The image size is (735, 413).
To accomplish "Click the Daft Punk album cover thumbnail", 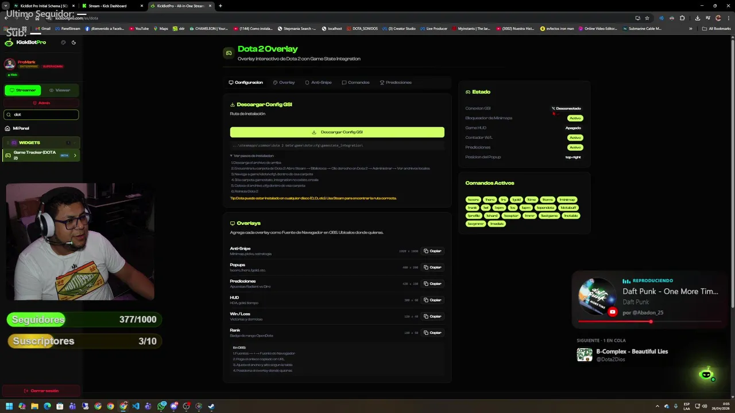I will tap(597, 297).
